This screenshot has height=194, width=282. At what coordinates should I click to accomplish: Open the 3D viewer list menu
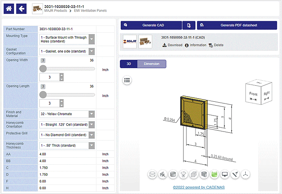tap(127, 80)
